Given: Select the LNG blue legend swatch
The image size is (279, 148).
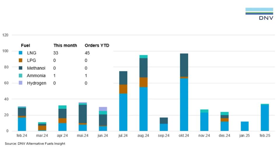Looking at the screenshot, I should pyautogui.click(x=20, y=53).
